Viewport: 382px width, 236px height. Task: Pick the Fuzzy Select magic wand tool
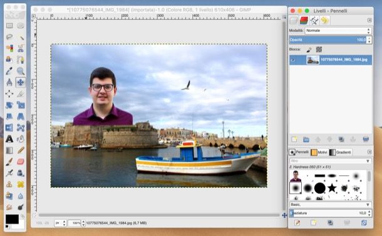[x=21, y=37]
